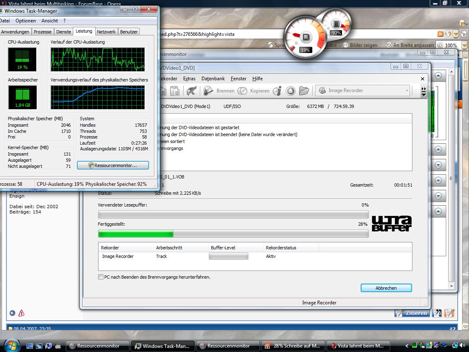Open Windows Task-Manager taskbar button

(x=163, y=346)
